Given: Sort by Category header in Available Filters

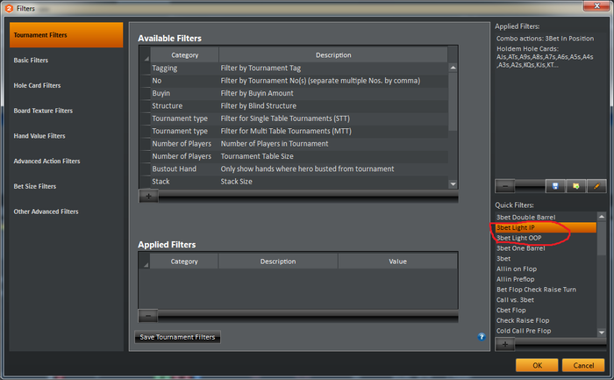Looking at the screenshot, I should [184, 54].
